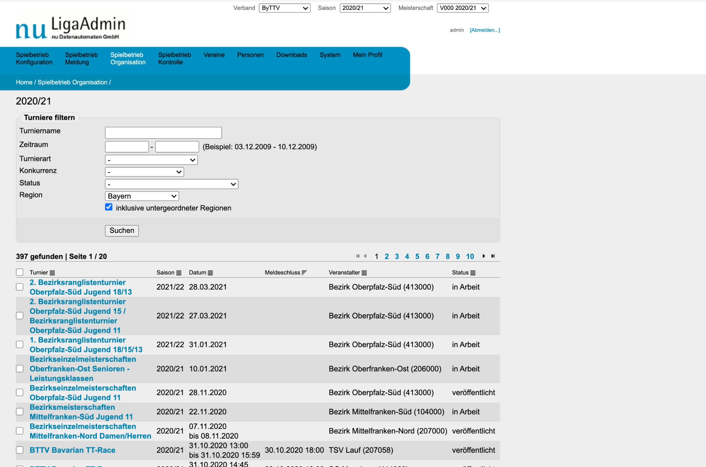Viewport: 706px width, 467px height.
Task: Check Mittelfranken-Nord Damen/Herren row
Action: click(x=20, y=431)
